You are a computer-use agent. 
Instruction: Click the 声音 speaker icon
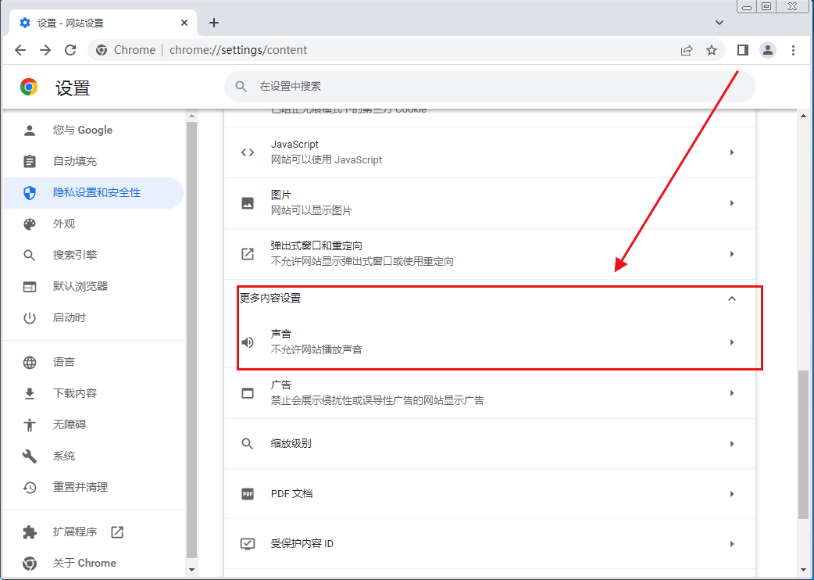[x=248, y=342]
